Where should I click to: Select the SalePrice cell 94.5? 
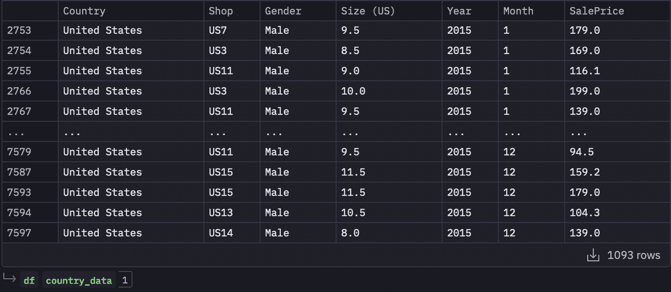[582, 152]
